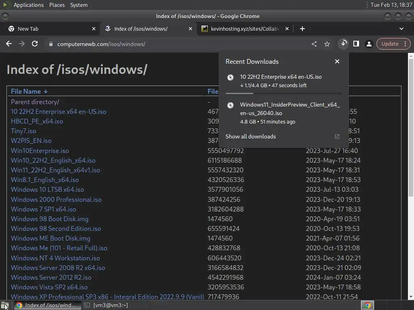Switch to the kevinhosting.xyz tab
Viewport: 414px width, 310px height.
(245, 29)
